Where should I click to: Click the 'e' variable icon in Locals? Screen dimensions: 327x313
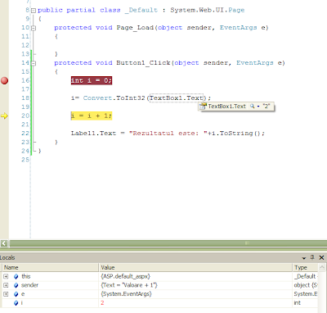pos(16,294)
